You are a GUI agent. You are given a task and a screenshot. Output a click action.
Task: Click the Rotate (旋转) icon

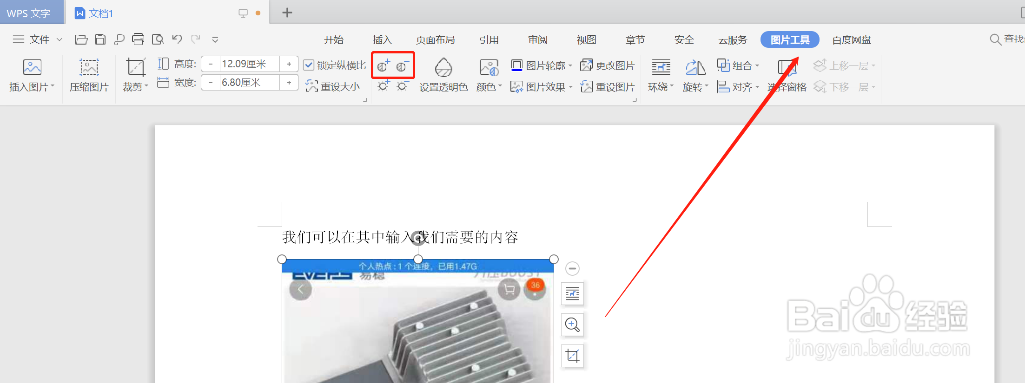pos(695,68)
